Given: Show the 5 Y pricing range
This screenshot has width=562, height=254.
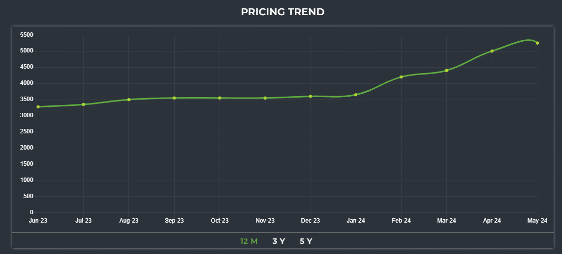Looking at the screenshot, I should coord(306,241).
